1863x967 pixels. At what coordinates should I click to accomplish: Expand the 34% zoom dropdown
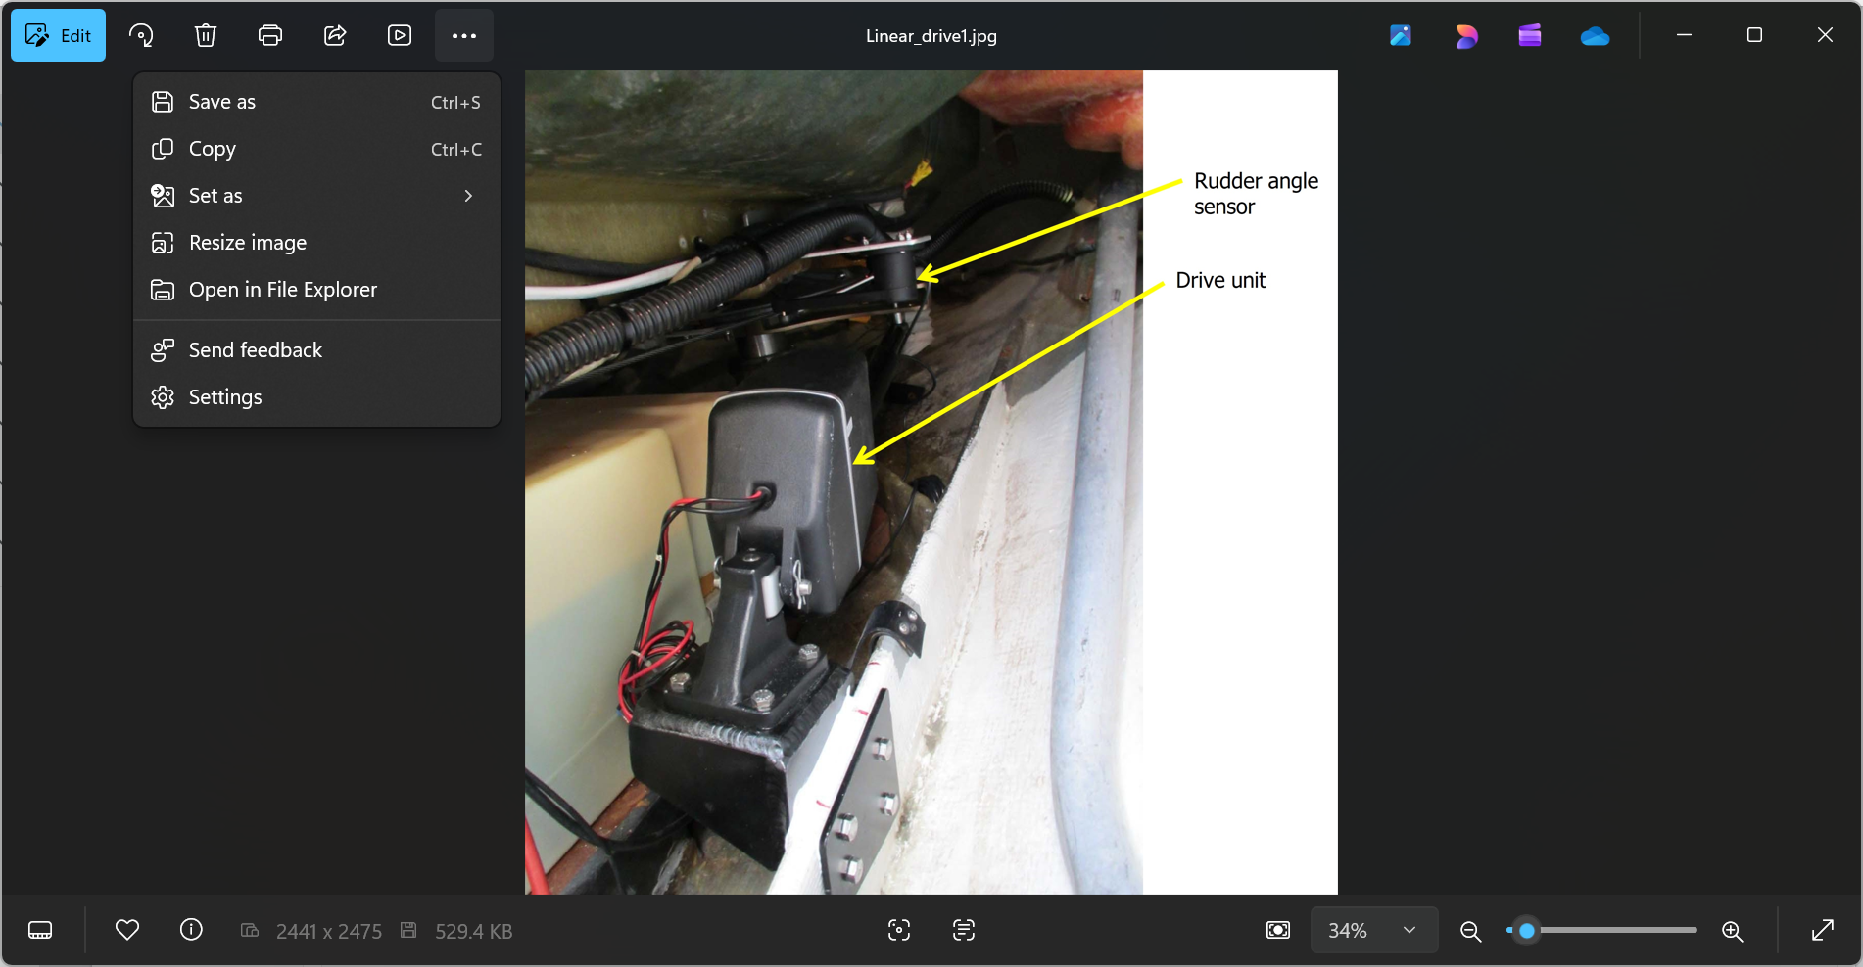tap(1374, 930)
